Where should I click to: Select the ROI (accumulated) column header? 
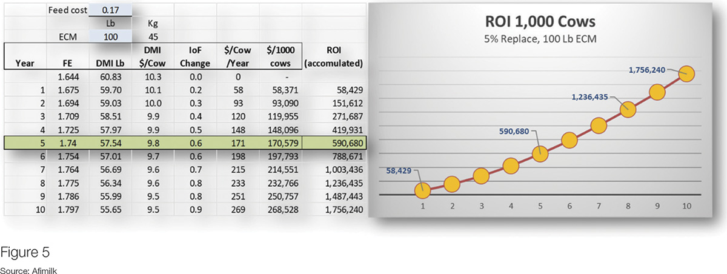(x=336, y=56)
